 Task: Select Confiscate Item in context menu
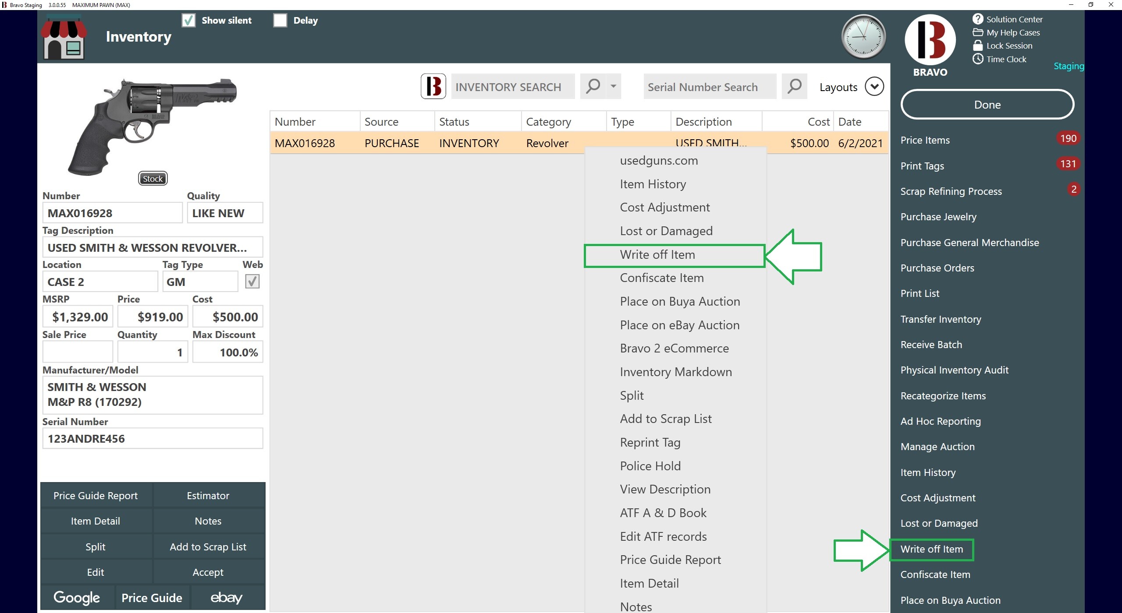(x=661, y=278)
